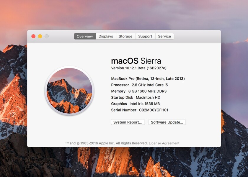Open the Displays tab
Viewport: 248px width, 177px height.
click(x=106, y=36)
